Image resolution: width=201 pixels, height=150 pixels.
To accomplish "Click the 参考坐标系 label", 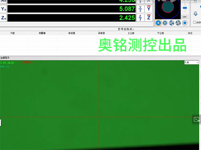I will coord(126,29).
